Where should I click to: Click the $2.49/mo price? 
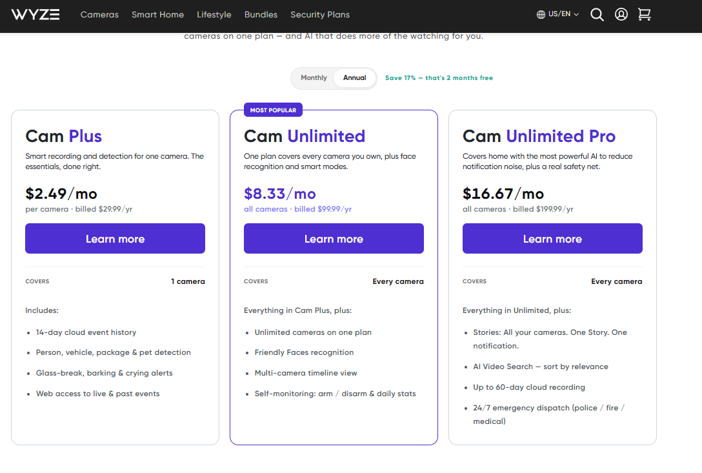pyautogui.click(x=61, y=194)
